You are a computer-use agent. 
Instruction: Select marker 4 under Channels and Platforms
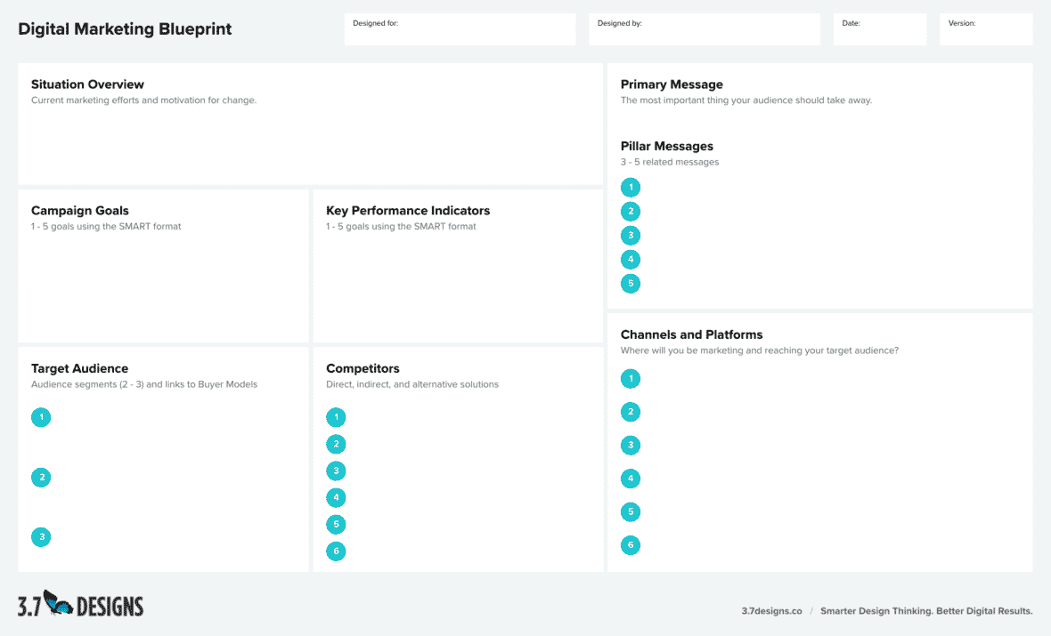coord(631,478)
